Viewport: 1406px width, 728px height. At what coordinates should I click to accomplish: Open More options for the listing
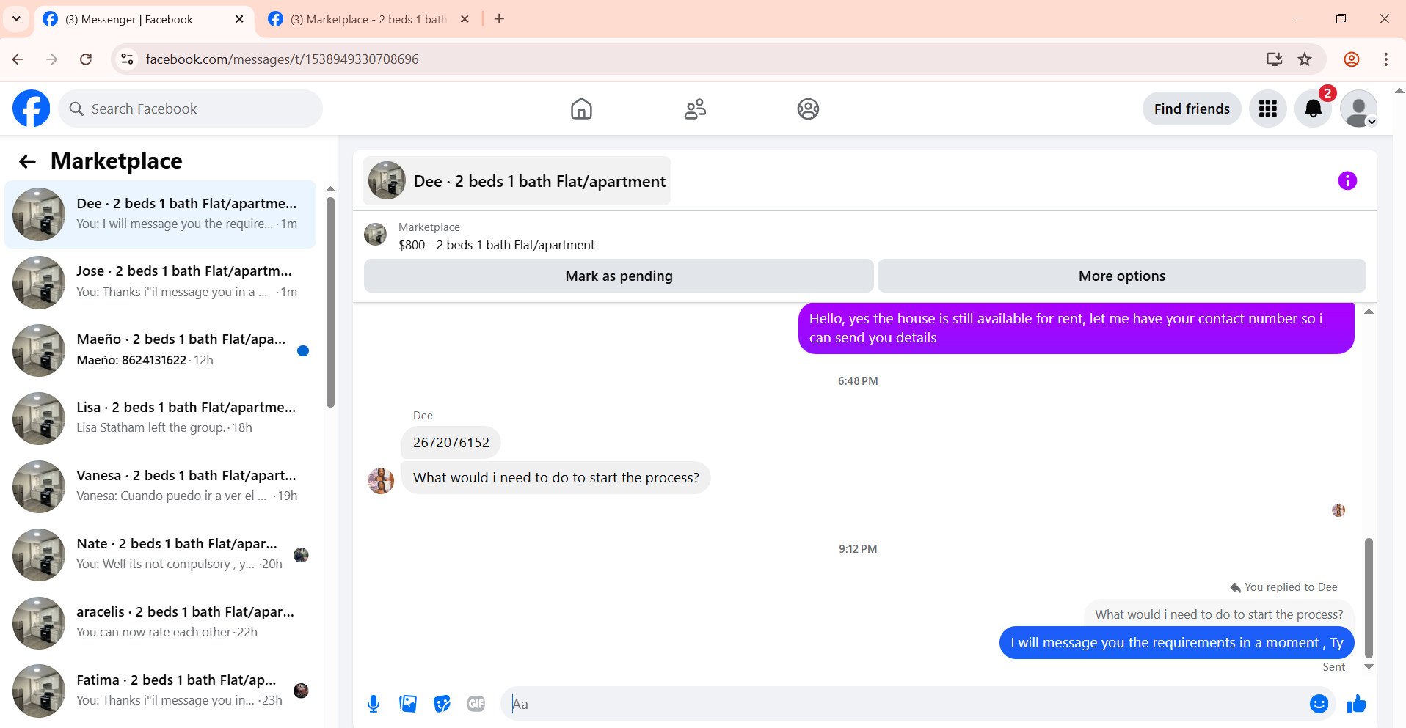coord(1121,276)
